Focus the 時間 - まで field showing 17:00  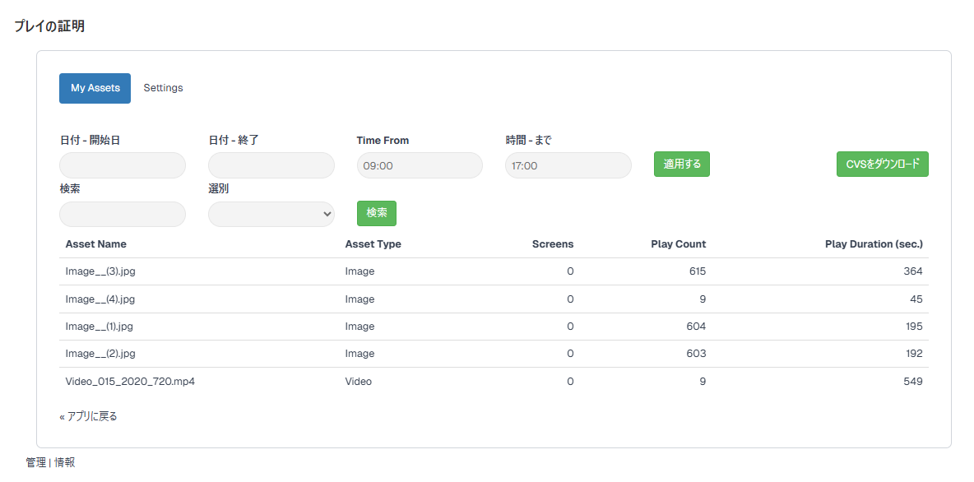point(568,165)
